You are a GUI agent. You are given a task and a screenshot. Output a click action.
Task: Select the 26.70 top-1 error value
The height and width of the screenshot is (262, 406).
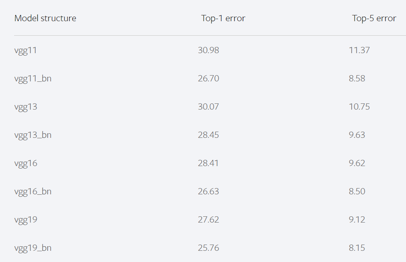209,79
